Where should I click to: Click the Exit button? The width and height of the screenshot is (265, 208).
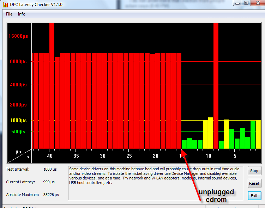tap(254, 196)
